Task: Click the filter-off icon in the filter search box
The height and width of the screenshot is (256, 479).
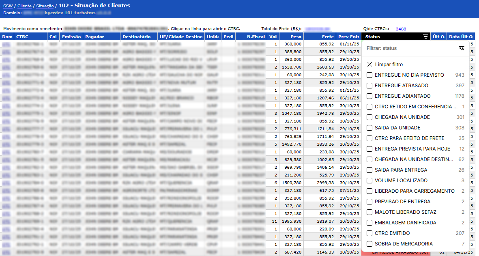Action: pos(461,48)
